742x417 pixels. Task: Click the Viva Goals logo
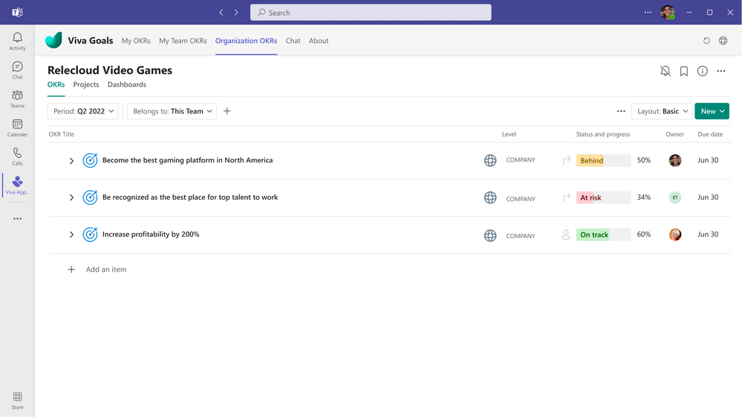coord(54,40)
